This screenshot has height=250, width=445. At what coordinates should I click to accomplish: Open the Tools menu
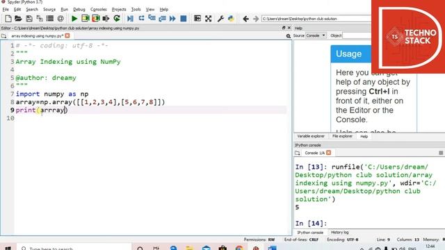point(136,9)
